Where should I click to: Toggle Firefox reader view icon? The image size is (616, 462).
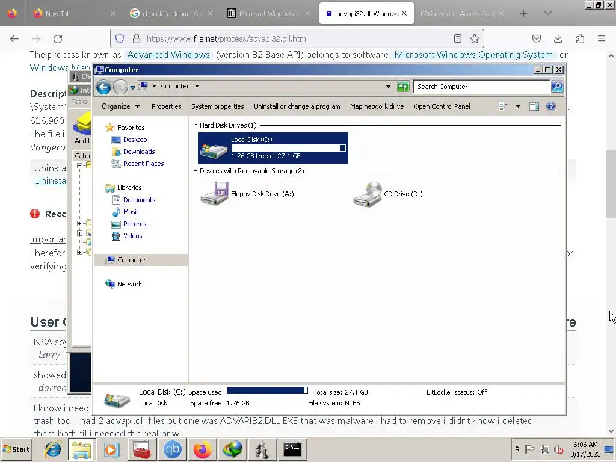(x=458, y=38)
